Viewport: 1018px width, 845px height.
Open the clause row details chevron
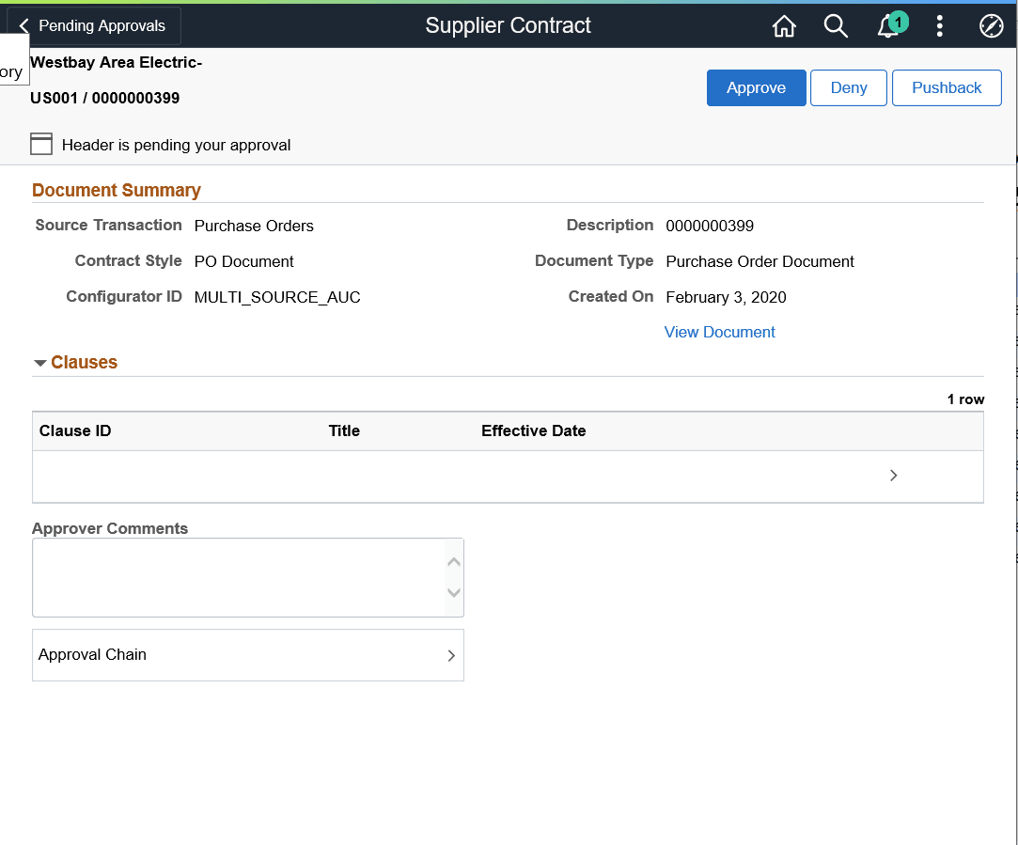pyautogui.click(x=893, y=475)
